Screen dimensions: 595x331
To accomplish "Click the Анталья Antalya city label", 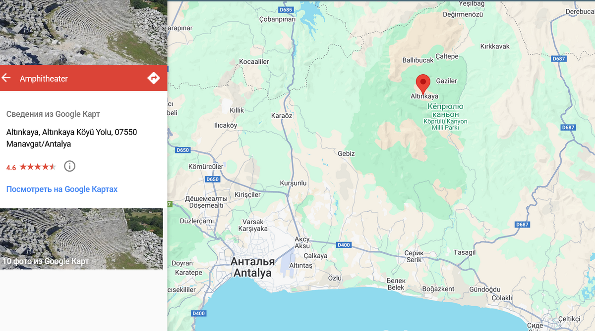I will [x=253, y=267].
